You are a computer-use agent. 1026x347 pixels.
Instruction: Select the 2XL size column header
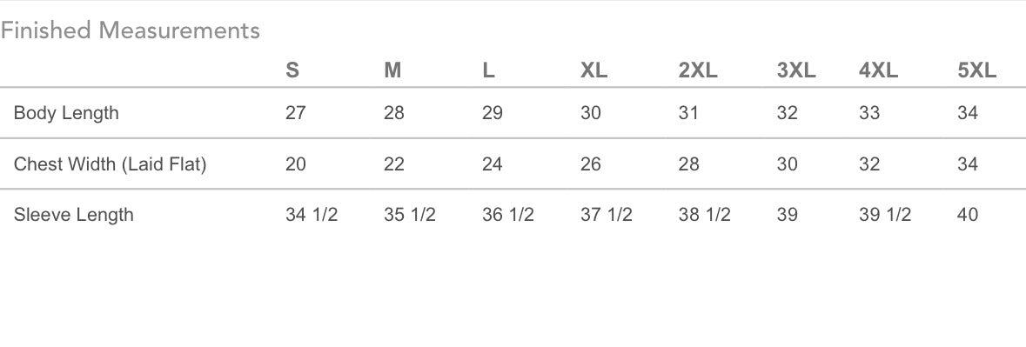pyautogui.click(x=698, y=70)
